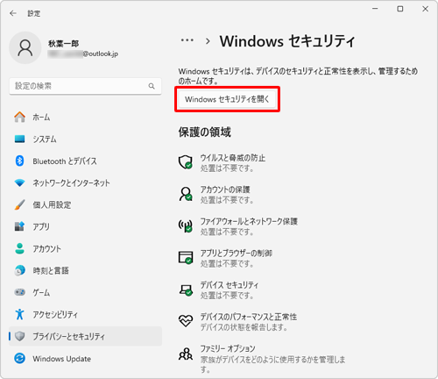The image size is (438, 379).
Task: Click the アプリとブラウザーの制御 window icon
Action: [186, 258]
